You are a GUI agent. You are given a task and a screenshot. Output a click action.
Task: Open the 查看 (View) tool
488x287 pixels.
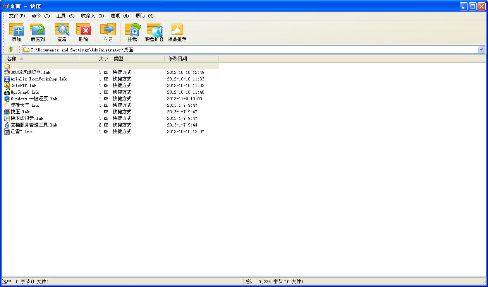pos(62,32)
